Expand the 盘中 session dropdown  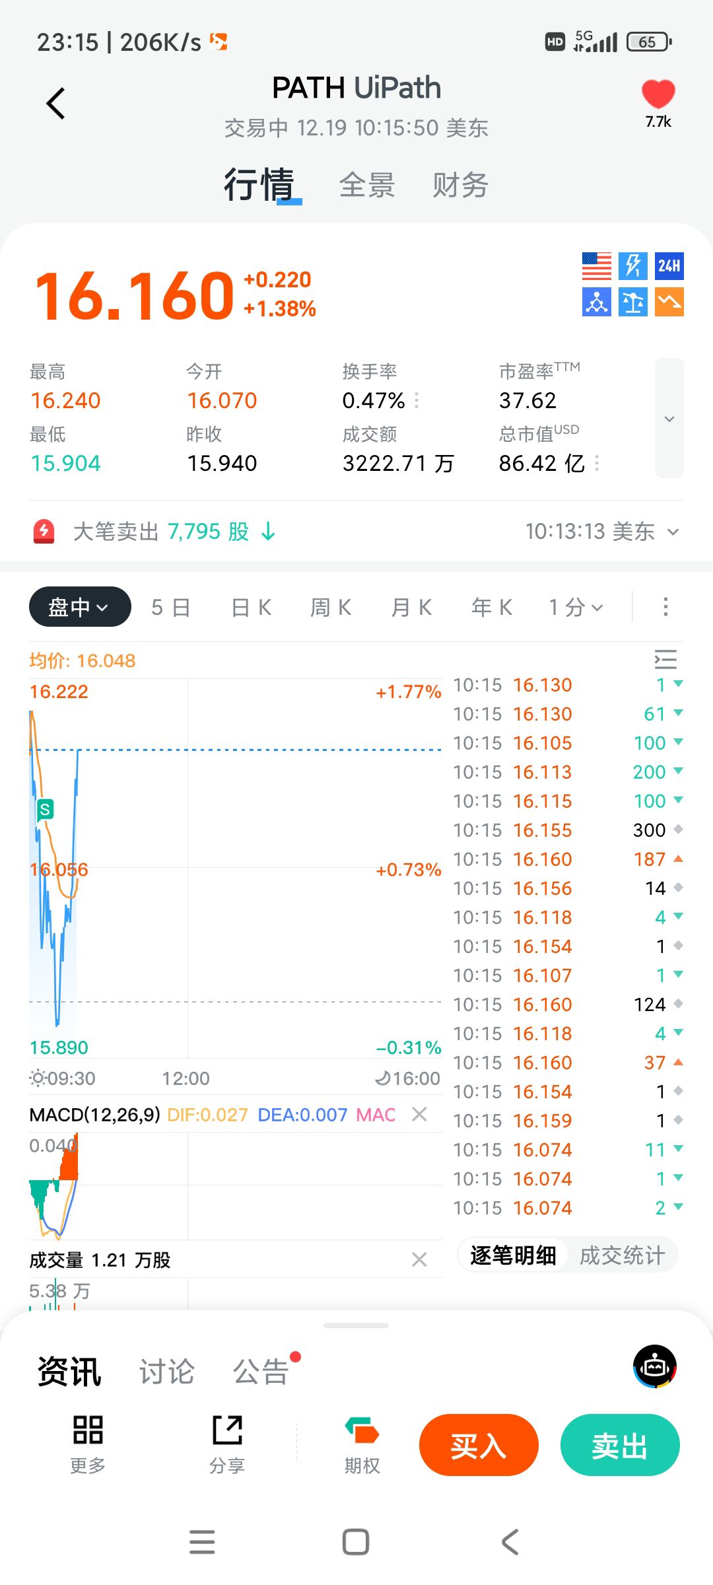click(x=80, y=607)
